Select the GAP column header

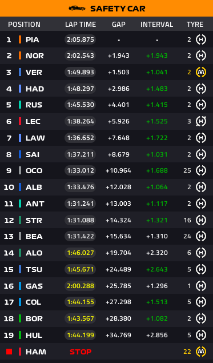point(119,25)
